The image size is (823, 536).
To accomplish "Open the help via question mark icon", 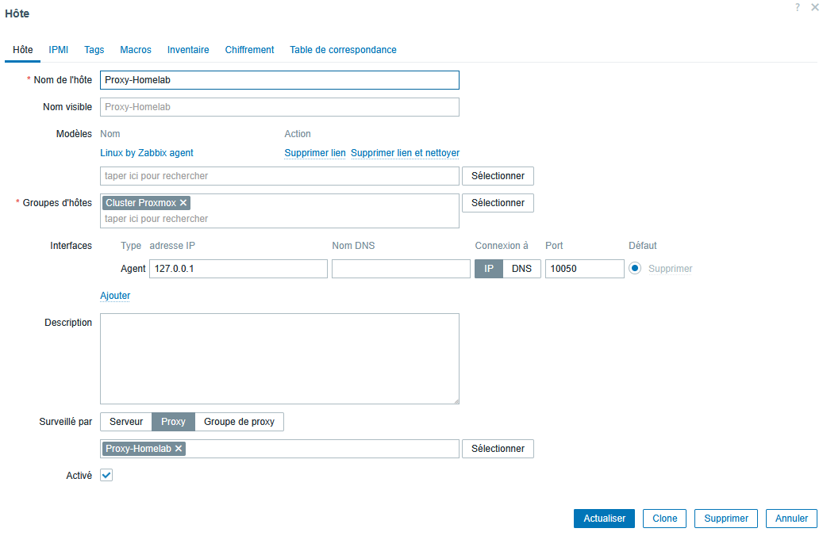I will 797,7.
